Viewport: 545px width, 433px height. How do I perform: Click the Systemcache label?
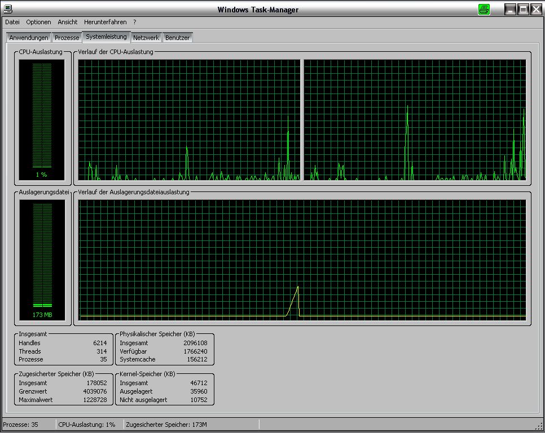click(137, 359)
